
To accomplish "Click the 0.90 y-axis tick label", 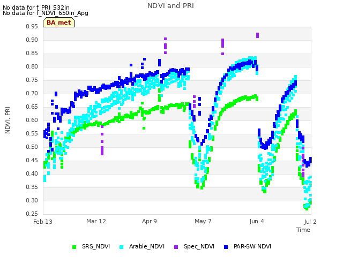I will click(x=32, y=40).
